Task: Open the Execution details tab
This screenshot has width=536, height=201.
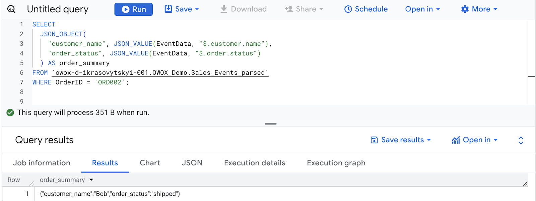Action: click(x=255, y=163)
